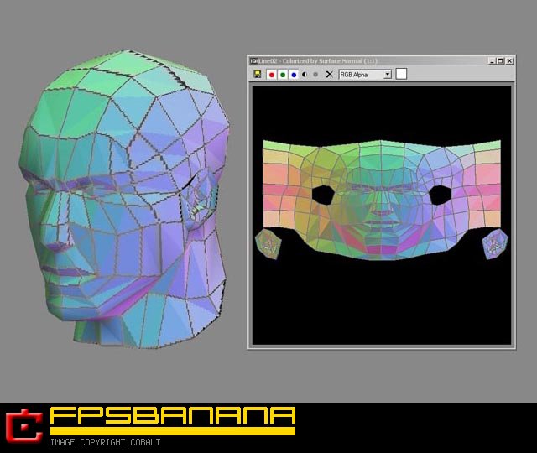Maximize the render frame window
This screenshot has height=453, width=537.
coord(500,60)
